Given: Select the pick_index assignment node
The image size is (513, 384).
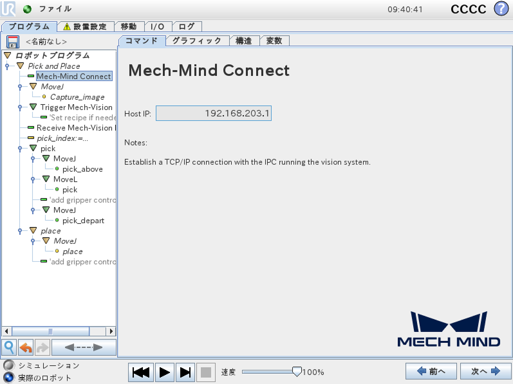Looking at the screenshot, I should [x=62, y=138].
